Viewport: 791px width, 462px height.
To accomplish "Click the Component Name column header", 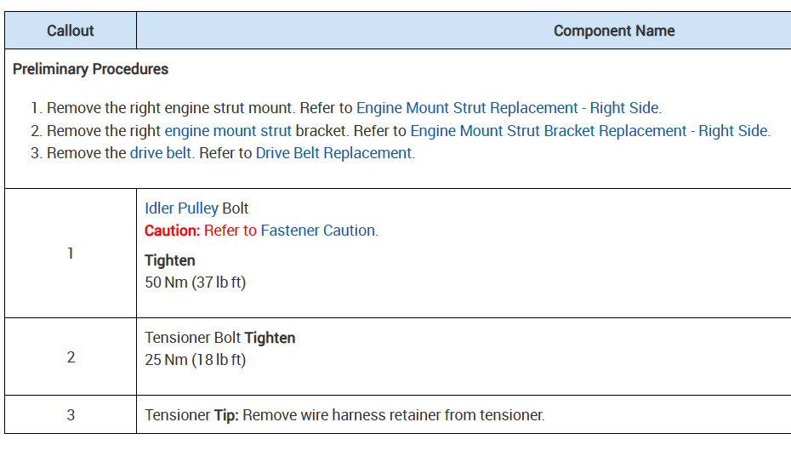I will (x=613, y=31).
